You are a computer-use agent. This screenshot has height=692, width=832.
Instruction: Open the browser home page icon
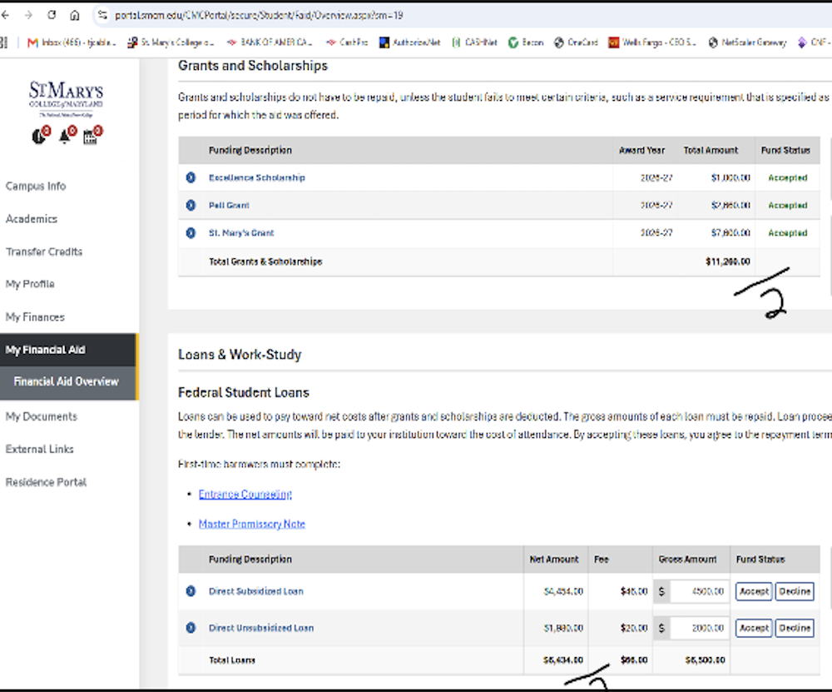pyautogui.click(x=75, y=15)
